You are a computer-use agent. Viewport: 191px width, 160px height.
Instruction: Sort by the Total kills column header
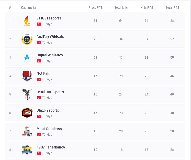coord(121,8)
